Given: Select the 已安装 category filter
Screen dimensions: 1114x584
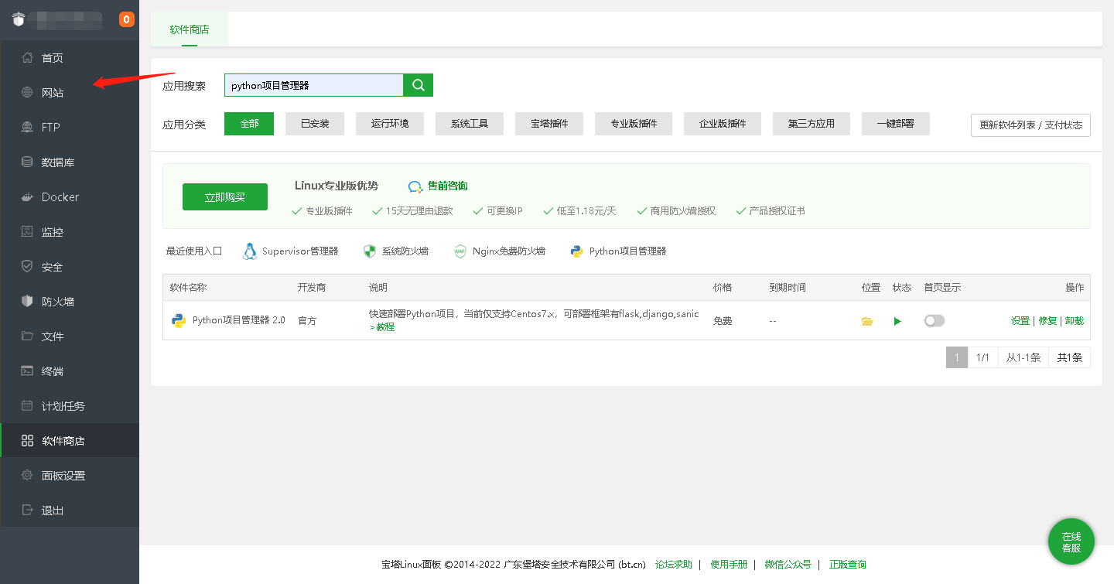Looking at the screenshot, I should tap(315, 124).
